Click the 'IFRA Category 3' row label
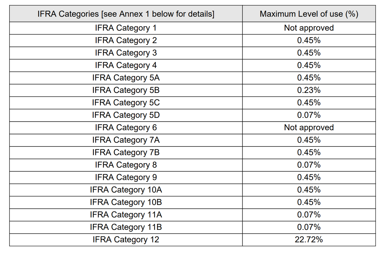 point(126,53)
